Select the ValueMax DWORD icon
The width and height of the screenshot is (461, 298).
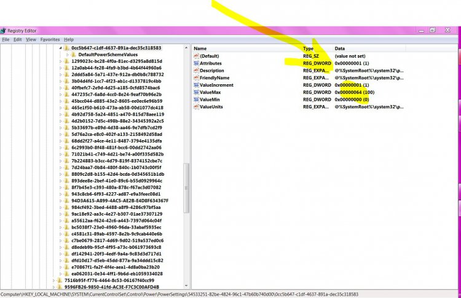[196, 92]
